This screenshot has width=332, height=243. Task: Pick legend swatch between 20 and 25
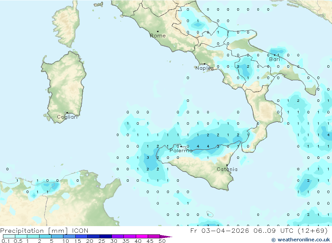pyautogui.click(x=94, y=236)
